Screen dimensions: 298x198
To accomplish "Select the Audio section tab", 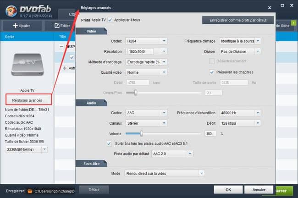I will [91, 103].
